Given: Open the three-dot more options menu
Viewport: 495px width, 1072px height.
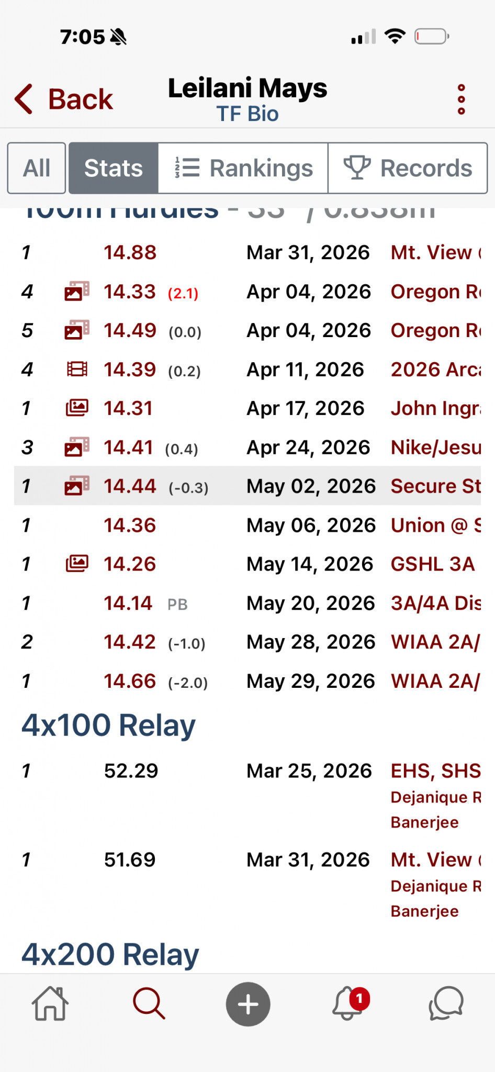Looking at the screenshot, I should 461,99.
